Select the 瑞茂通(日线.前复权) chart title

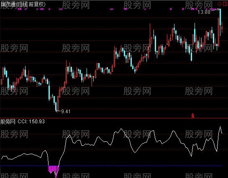point(23,5)
